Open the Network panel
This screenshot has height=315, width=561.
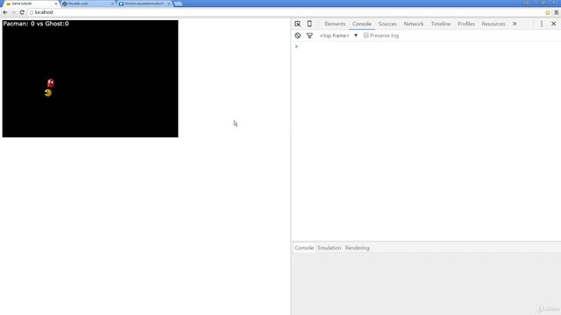pyautogui.click(x=414, y=24)
